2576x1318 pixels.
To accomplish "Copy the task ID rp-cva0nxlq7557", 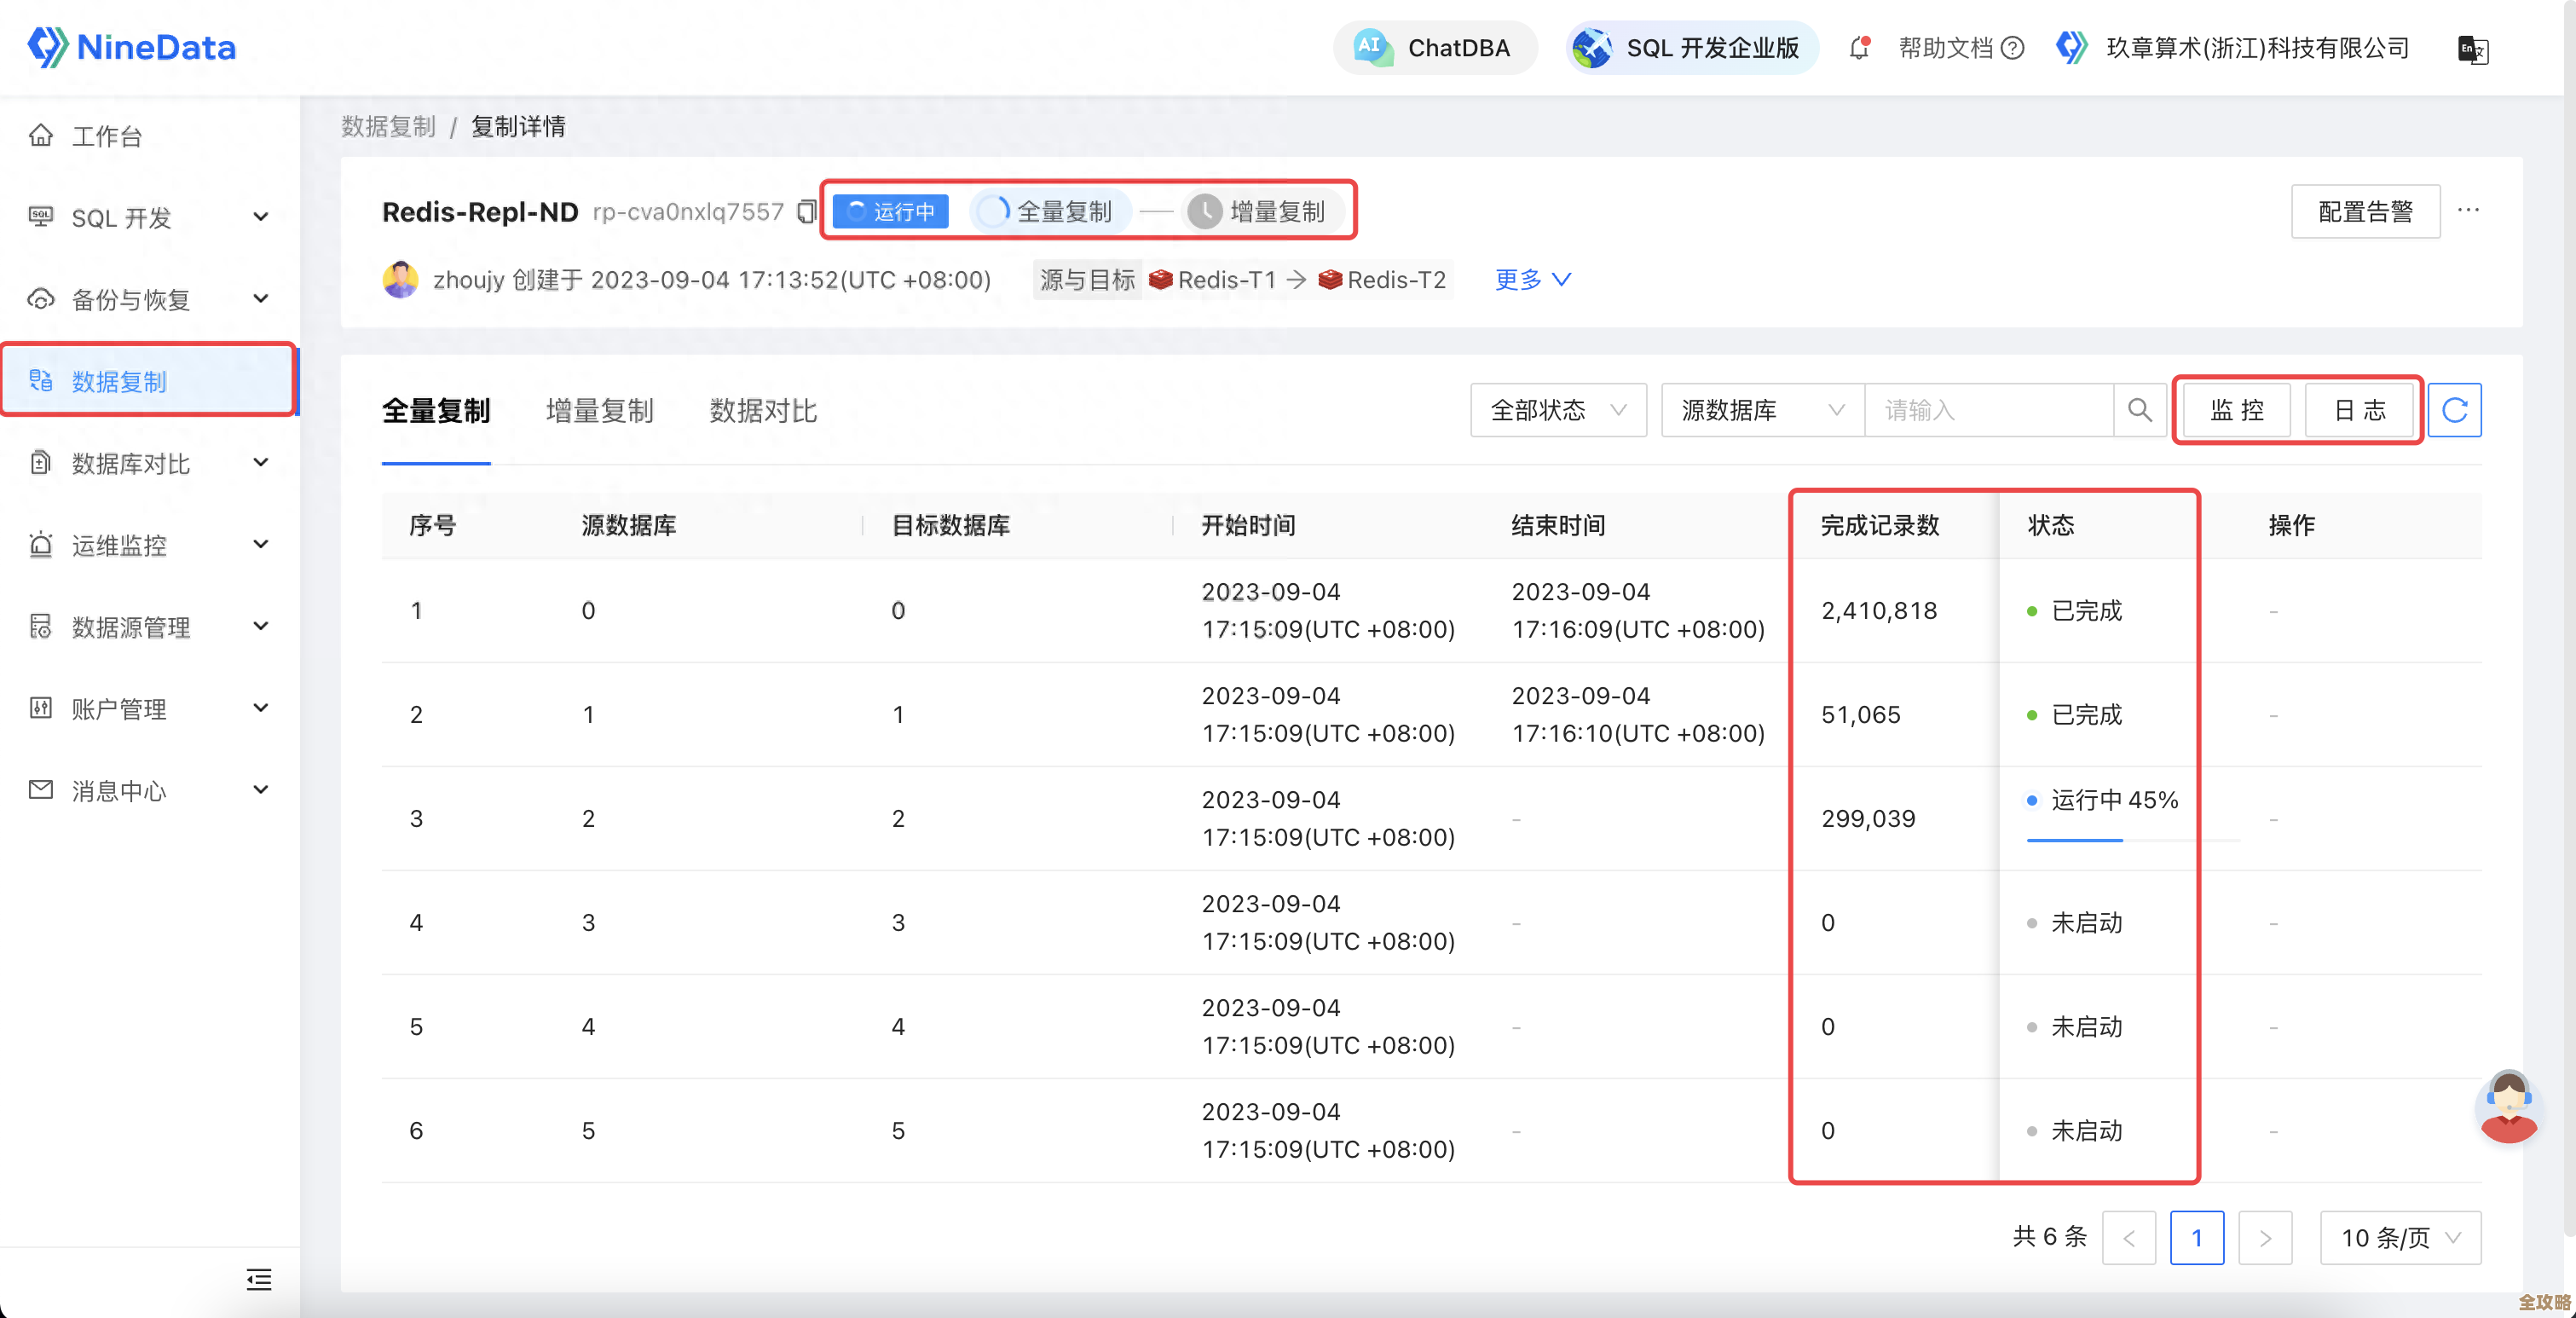I will pos(806,211).
